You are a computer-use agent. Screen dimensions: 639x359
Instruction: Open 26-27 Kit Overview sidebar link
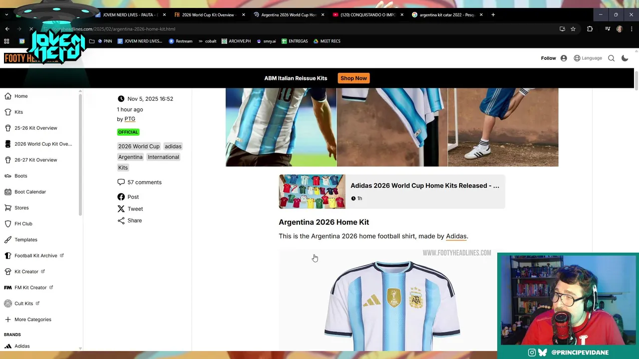[31, 160]
